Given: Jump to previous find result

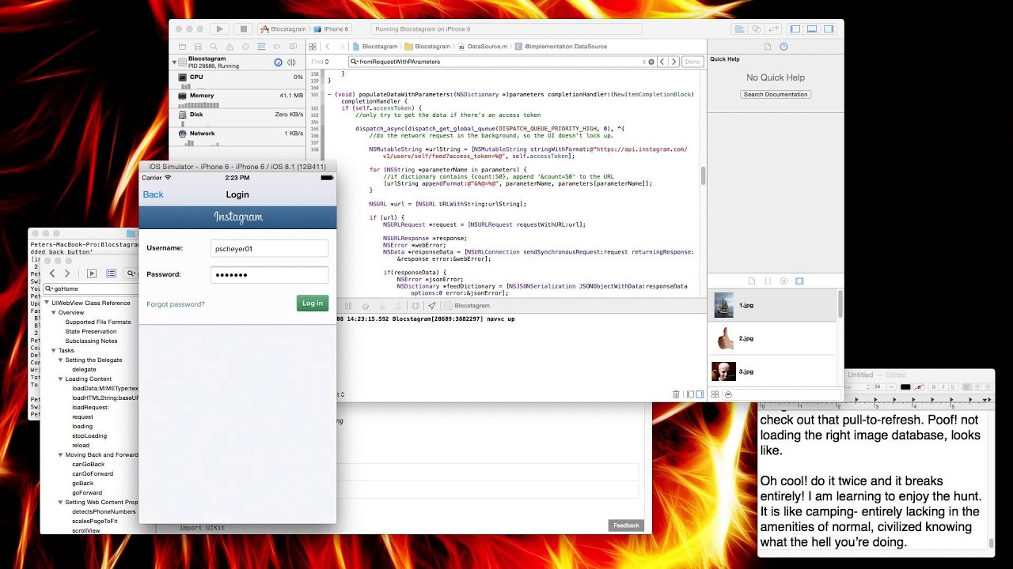Looking at the screenshot, I should point(663,62).
